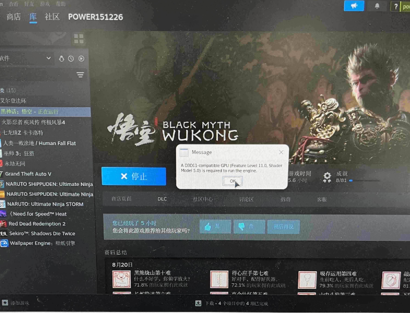The width and height of the screenshot is (410, 313).
Task: Open the DLC tab for Wukong
Action: pos(162,199)
